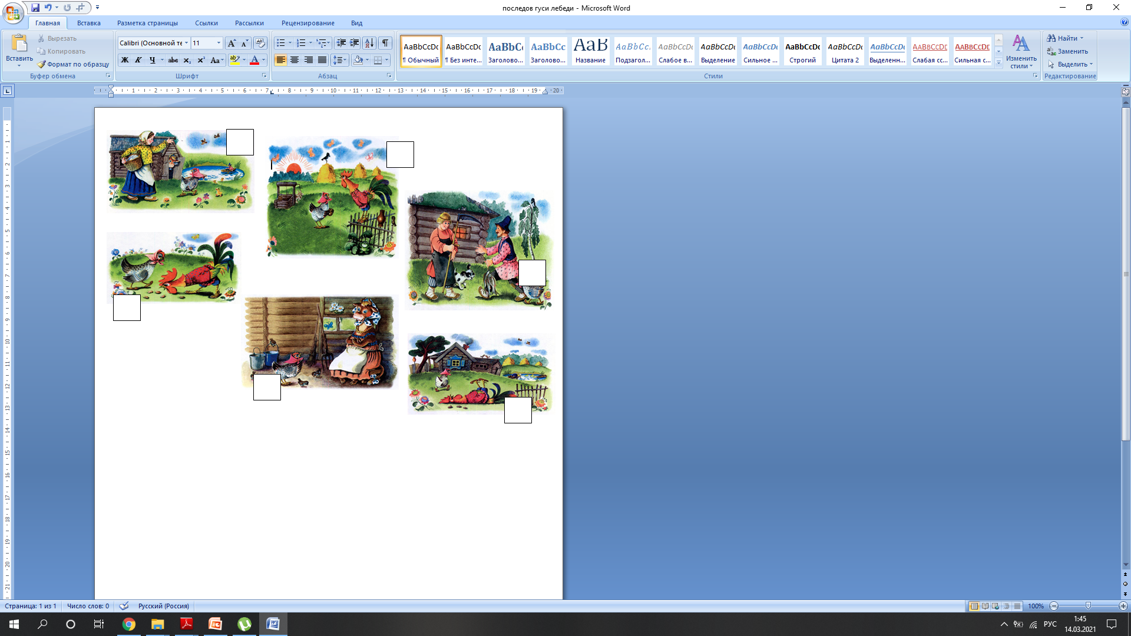Increase font size with grow font icon
The width and height of the screenshot is (1131, 636).
(x=232, y=43)
